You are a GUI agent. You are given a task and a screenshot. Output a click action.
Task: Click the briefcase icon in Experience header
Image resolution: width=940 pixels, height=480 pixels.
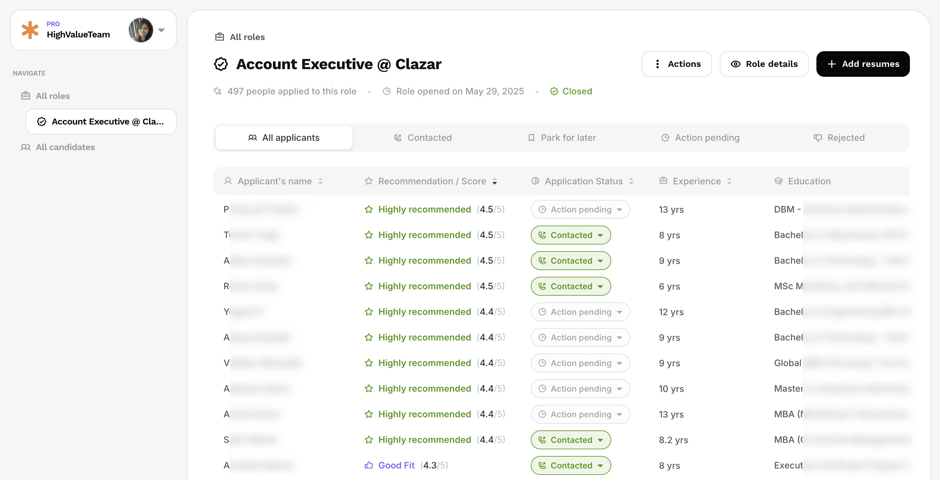663,180
